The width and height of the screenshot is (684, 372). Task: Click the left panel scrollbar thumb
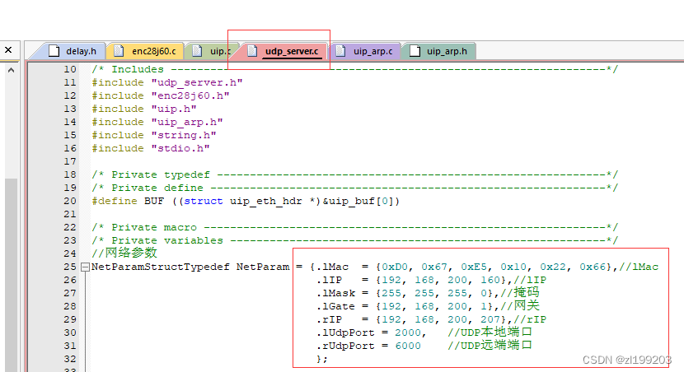(12, 274)
